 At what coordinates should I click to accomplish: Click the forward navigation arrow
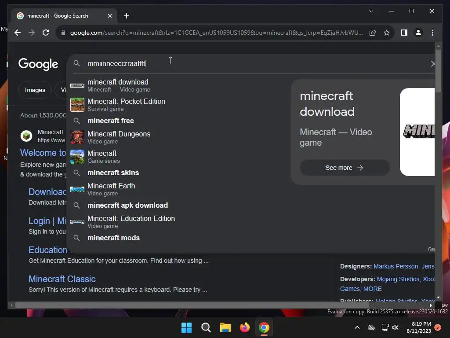32,33
